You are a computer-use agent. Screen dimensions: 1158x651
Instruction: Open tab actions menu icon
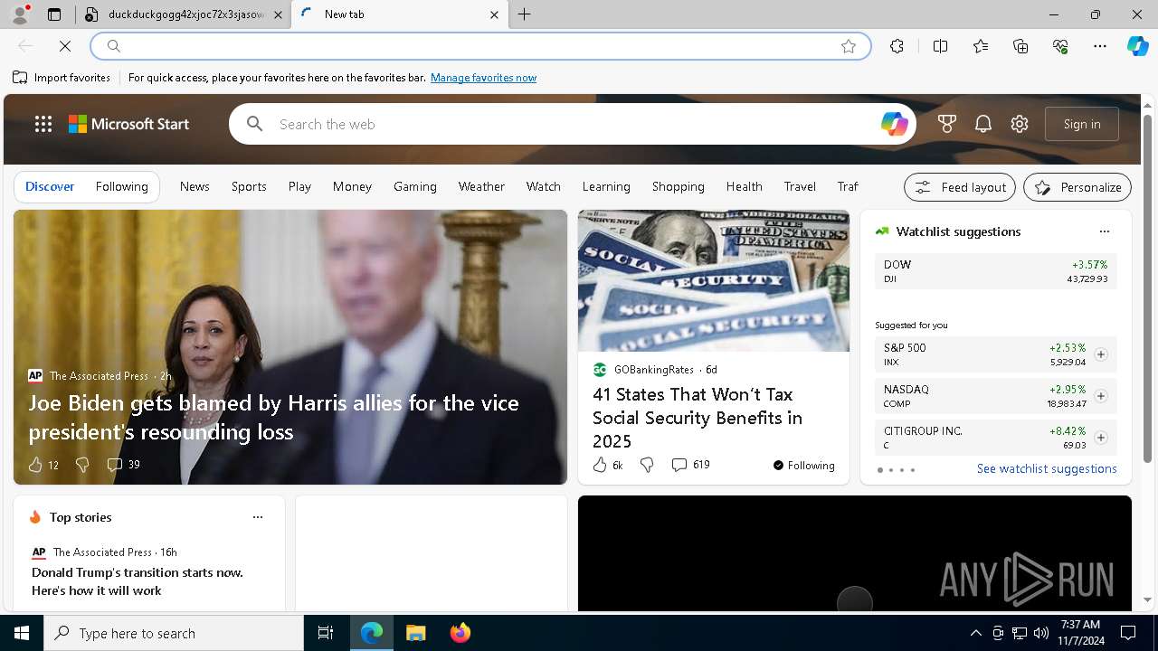(x=54, y=14)
